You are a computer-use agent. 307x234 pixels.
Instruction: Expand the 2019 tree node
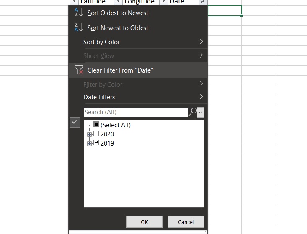(89, 143)
